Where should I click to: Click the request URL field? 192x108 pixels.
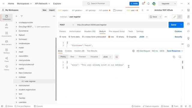click(x=121, y=25)
